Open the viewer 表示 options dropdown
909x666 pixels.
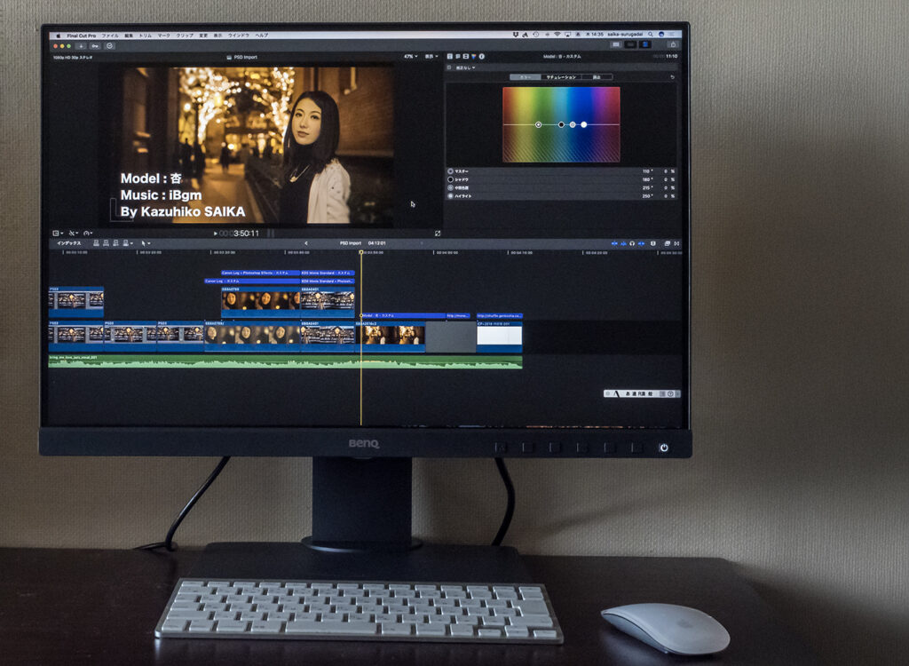click(432, 56)
